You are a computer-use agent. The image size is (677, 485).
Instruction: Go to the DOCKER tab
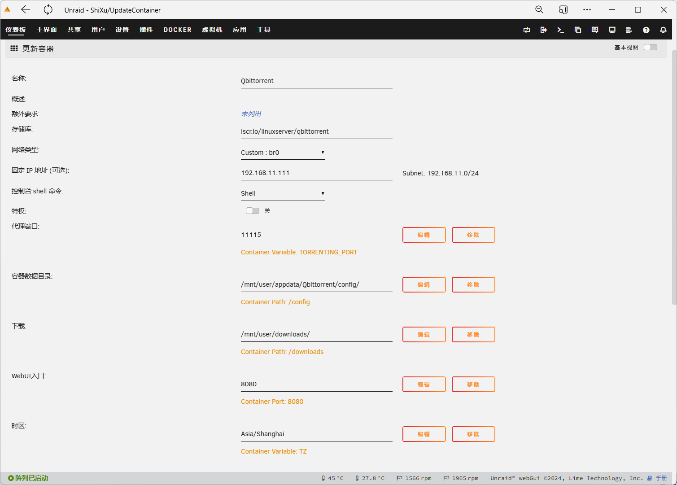click(177, 30)
